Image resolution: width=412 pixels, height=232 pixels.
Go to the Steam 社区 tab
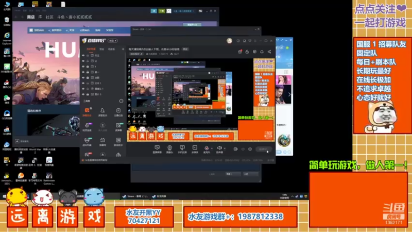[49, 17]
